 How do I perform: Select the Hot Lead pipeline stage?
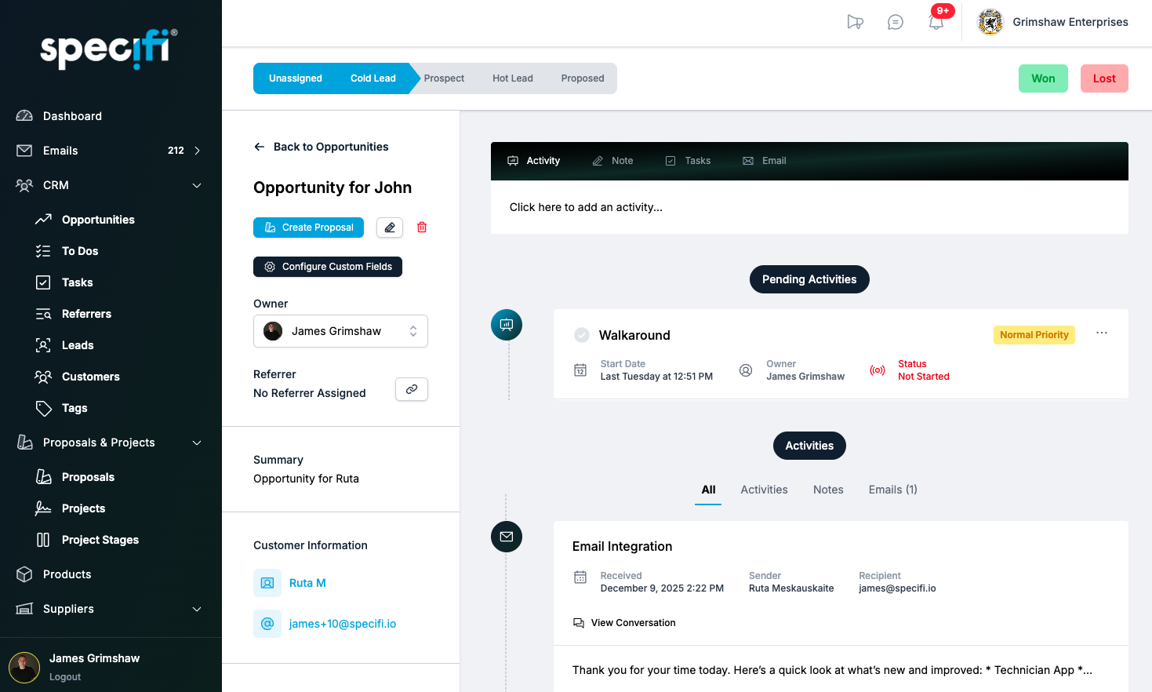click(512, 78)
